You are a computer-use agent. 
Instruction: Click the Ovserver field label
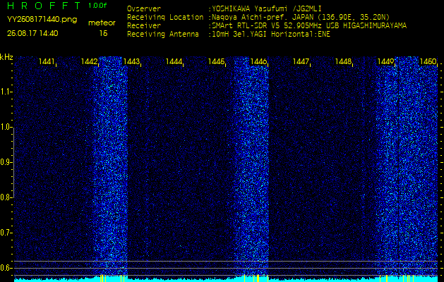[144, 8]
